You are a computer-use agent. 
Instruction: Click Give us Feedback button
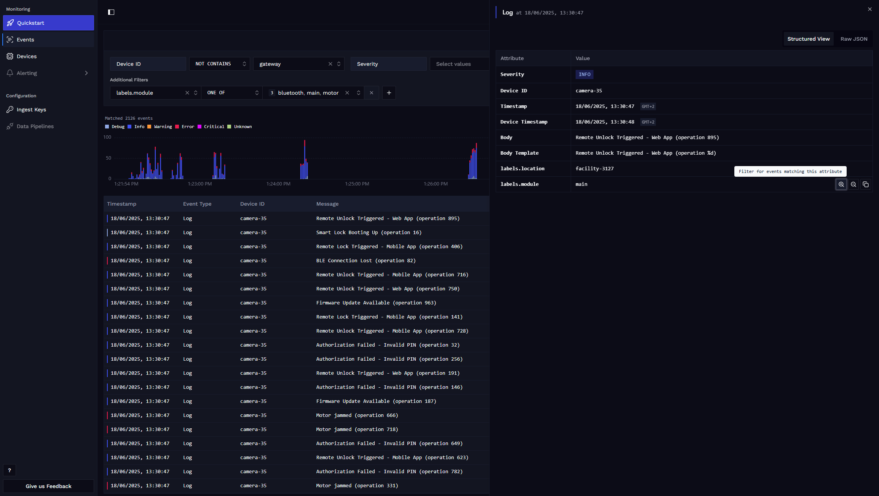(x=48, y=486)
